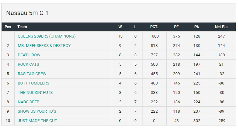This screenshot has height=128, width=238.
Task: Click the L losses column header
Action: pos(135,27)
